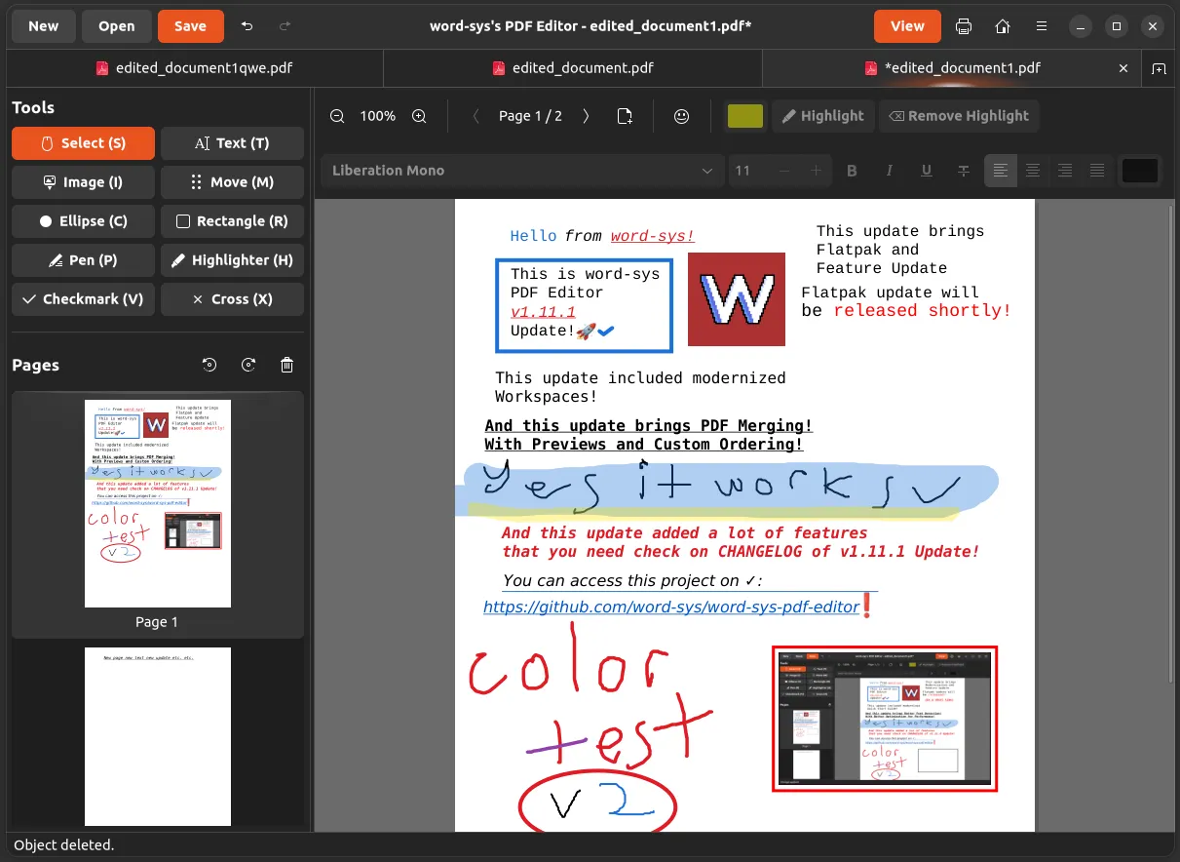Close the edited_document1.pdf tab
This screenshot has width=1180, height=862.
(x=1123, y=68)
